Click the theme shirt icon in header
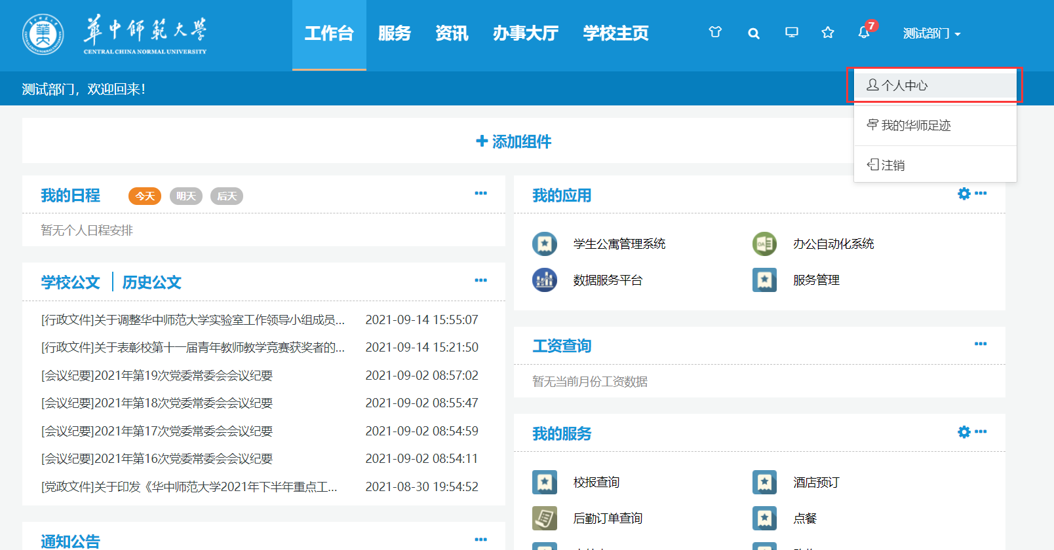 [x=715, y=32]
